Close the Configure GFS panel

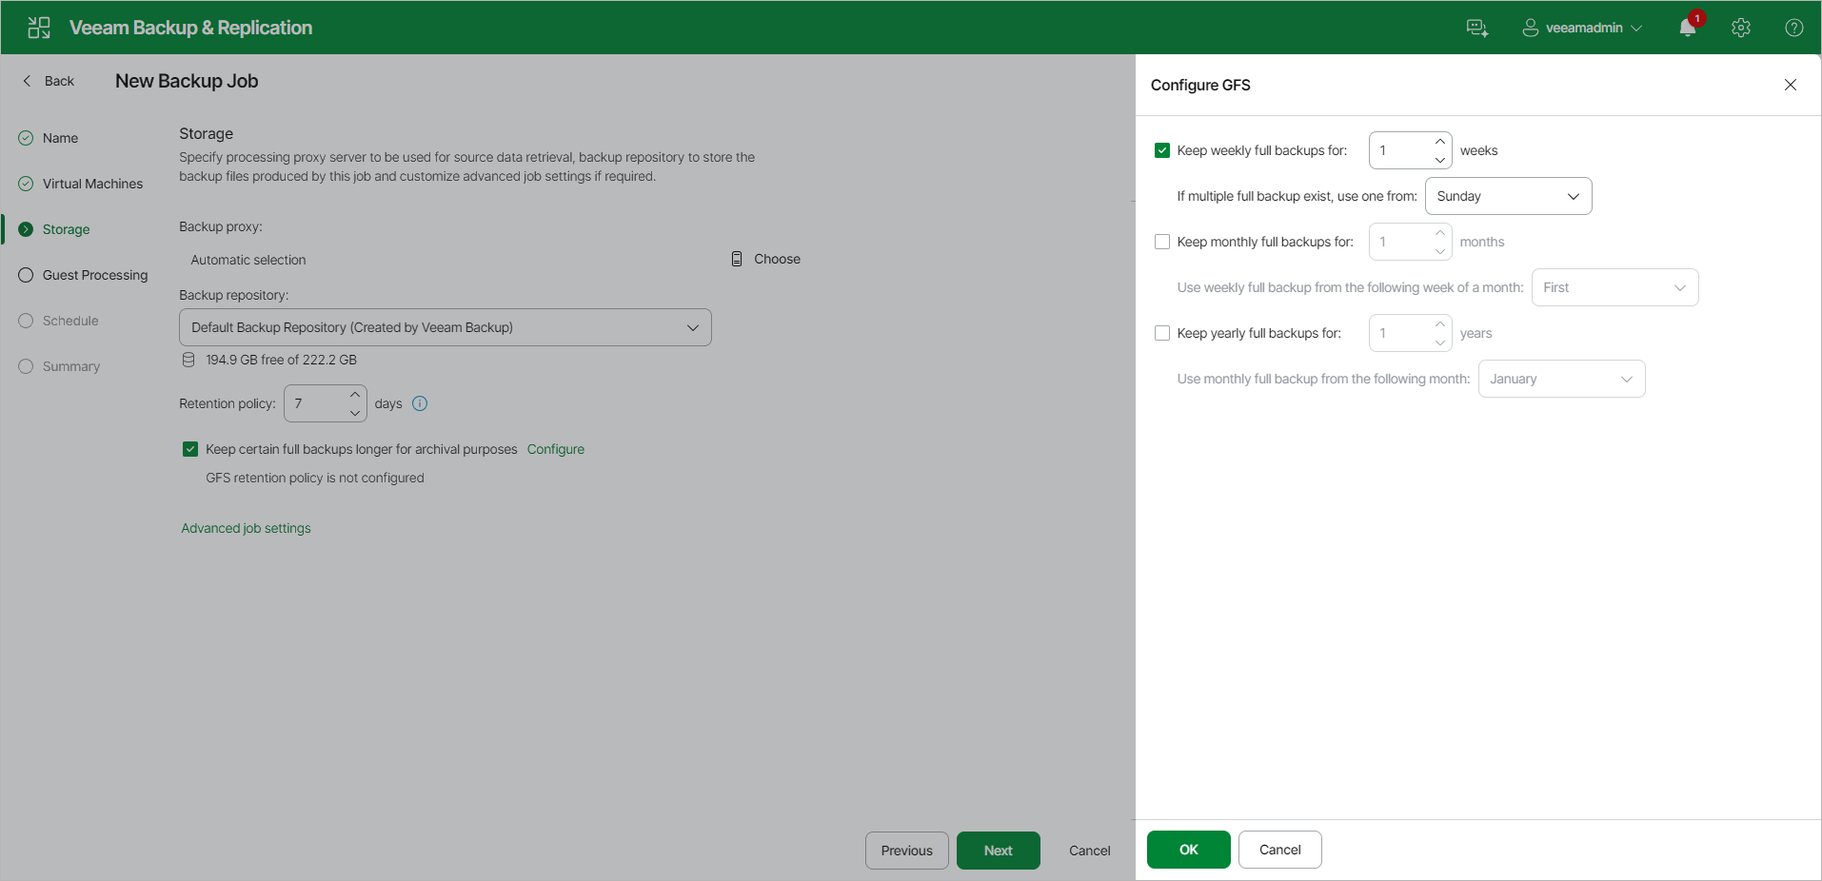[1791, 85]
